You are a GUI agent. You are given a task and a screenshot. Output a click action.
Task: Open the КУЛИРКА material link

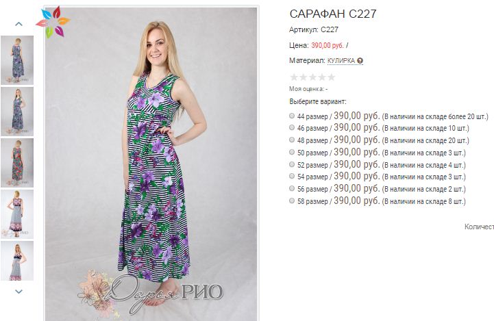tap(341, 61)
